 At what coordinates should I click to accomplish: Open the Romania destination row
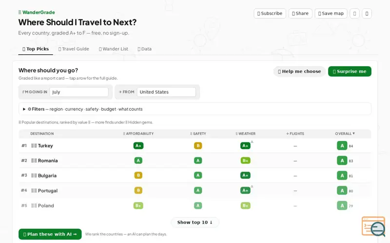click(x=195, y=161)
